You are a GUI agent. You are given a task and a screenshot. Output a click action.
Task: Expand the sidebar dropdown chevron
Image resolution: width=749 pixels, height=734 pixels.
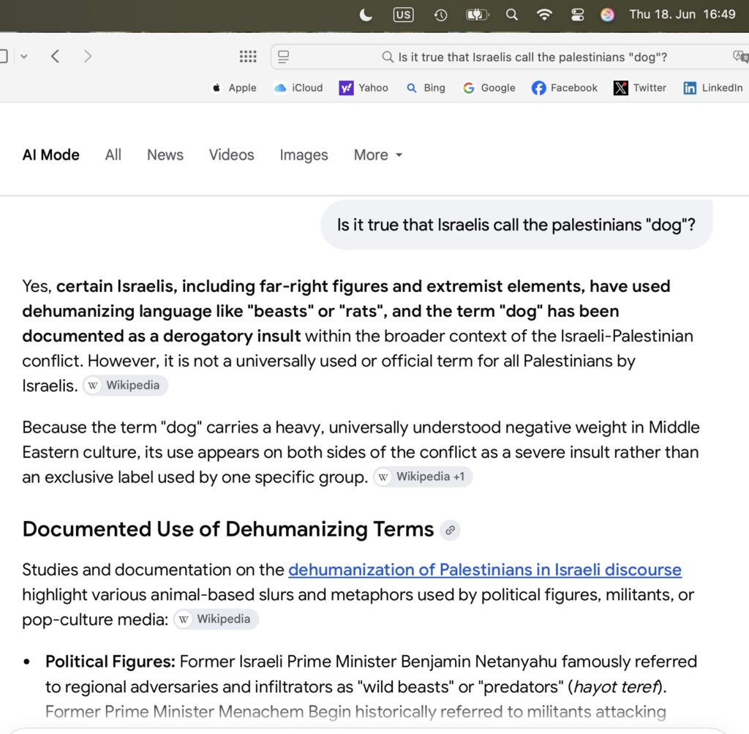pos(24,56)
